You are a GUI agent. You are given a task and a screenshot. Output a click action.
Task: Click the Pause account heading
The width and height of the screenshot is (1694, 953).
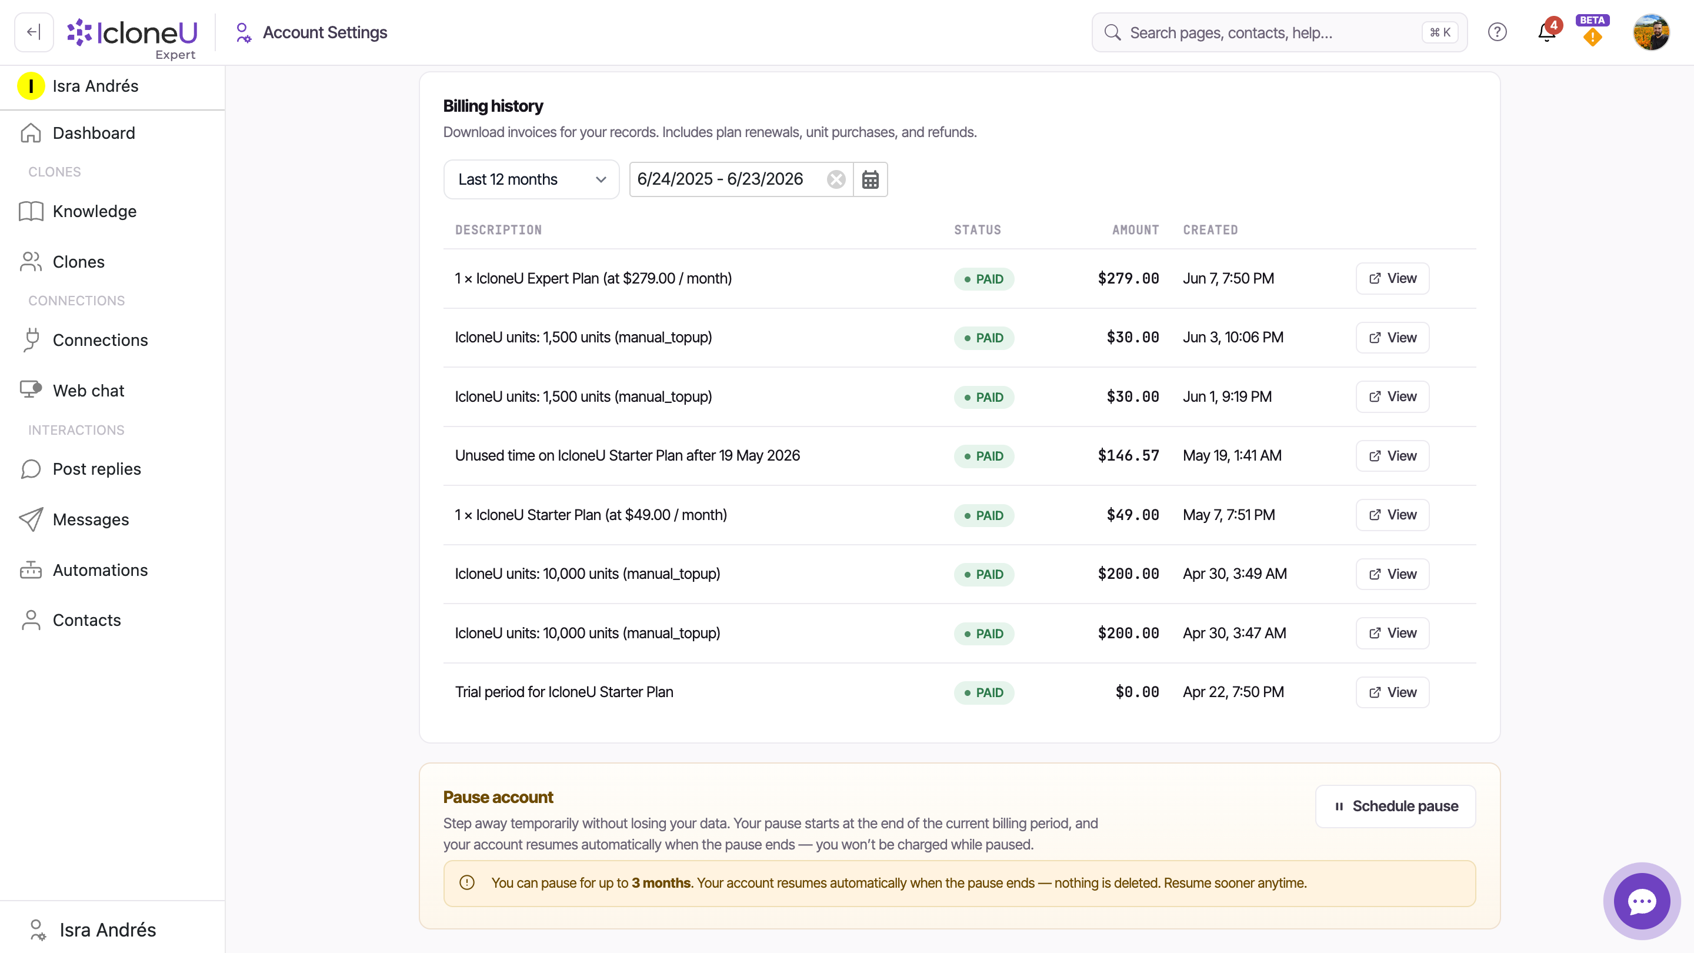(x=498, y=797)
